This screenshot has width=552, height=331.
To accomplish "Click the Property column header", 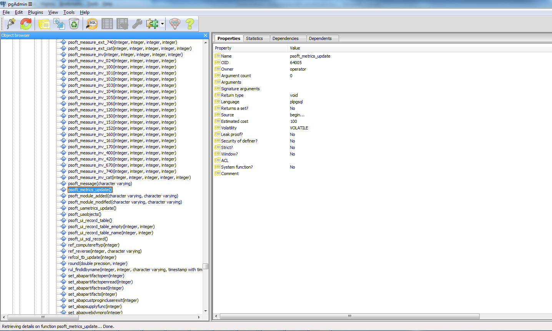I will [250, 48].
